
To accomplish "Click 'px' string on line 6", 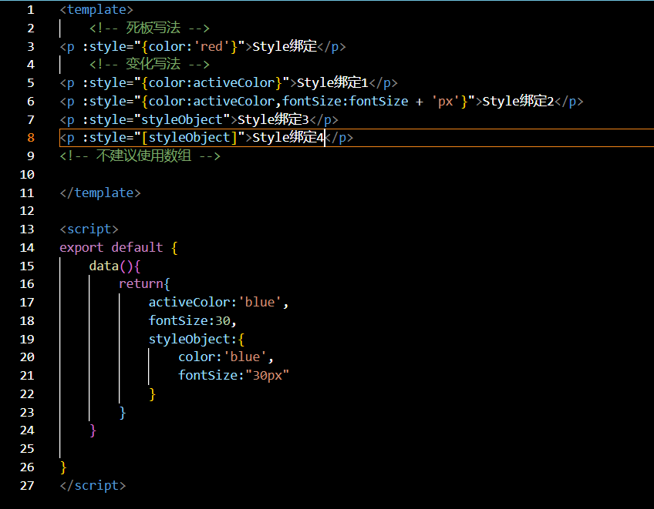I will pyautogui.click(x=446, y=101).
